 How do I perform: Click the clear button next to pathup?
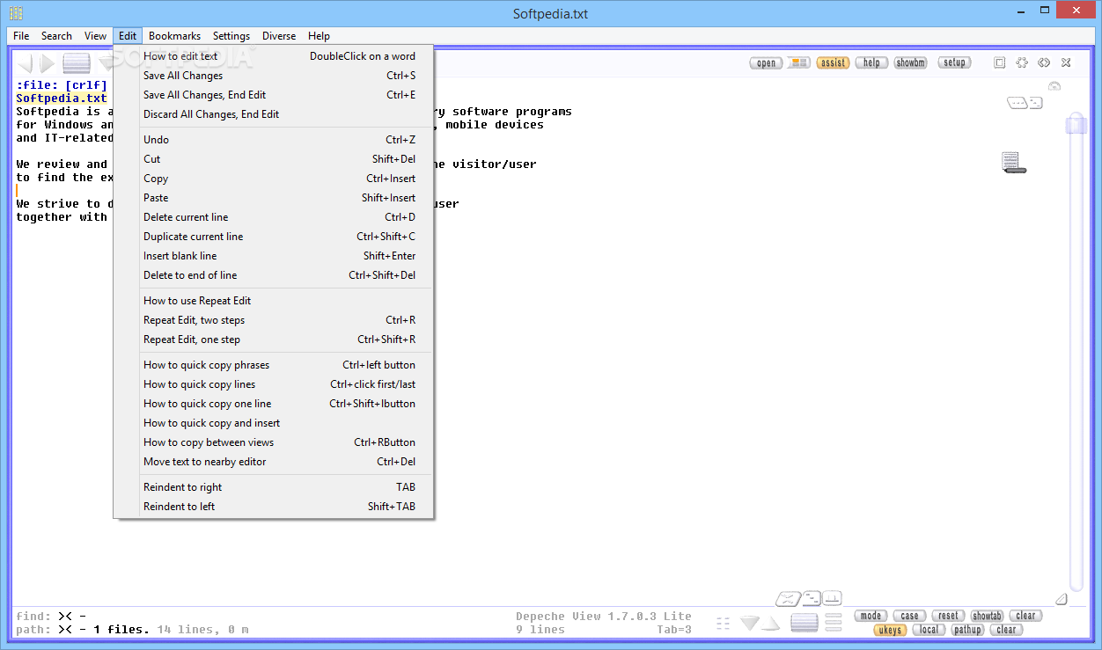(x=1006, y=630)
